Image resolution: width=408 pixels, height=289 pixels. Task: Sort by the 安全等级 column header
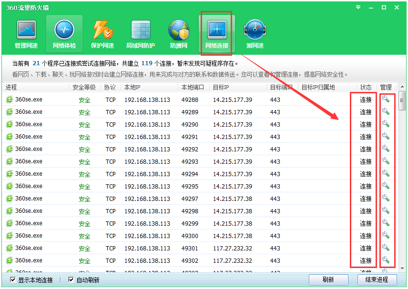pyautogui.click(x=85, y=87)
